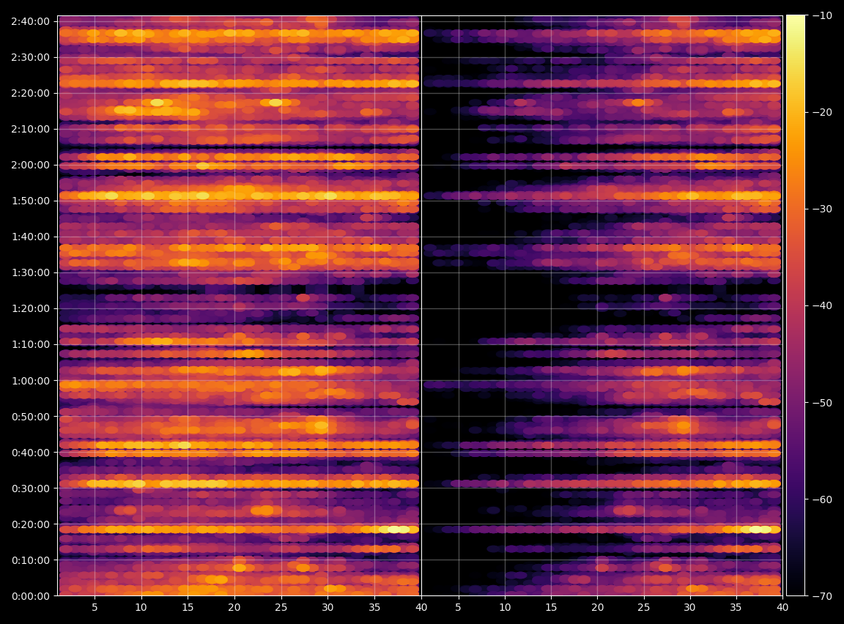Viewport: 844px width, 624px height.
Task: Click the 0:50:00 time axis label
Action: pyautogui.click(x=31, y=417)
